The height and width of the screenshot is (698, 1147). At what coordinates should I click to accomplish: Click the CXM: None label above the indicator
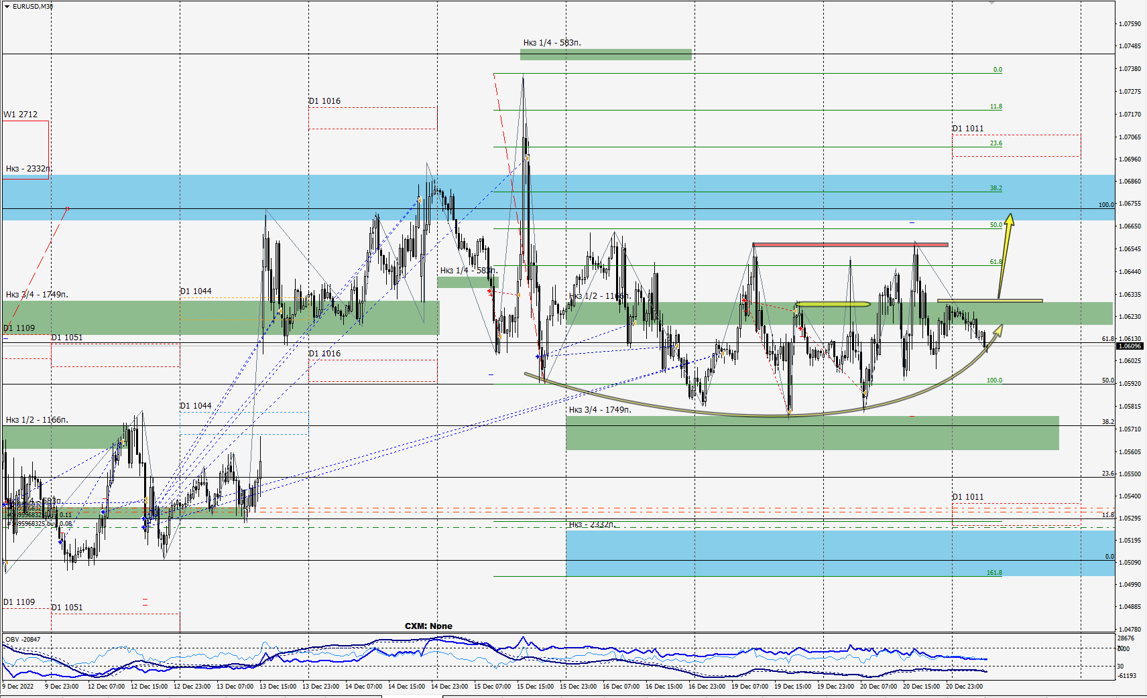(428, 626)
